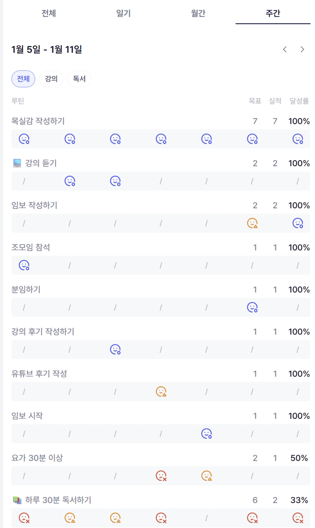Select the 강의 filter chip
315x528 pixels.
[51, 79]
